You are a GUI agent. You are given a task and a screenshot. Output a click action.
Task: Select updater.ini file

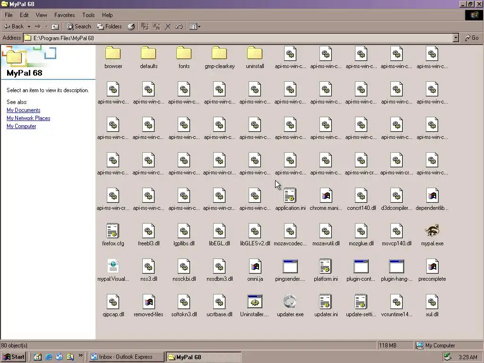click(x=326, y=306)
